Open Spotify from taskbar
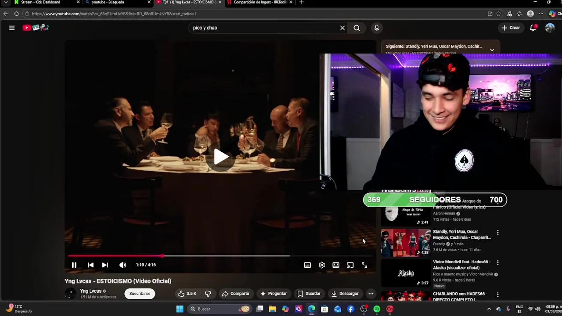This screenshot has height=316, width=562. (377, 309)
